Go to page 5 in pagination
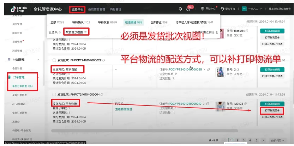Image resolution: width=294 pixels, height=146 pixels. tap(256, 140)
